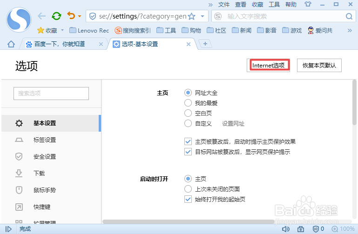Select 上次未关闭的页面 radio button
This screenshot has height=234, width=358.
click(x=188, y=189)
